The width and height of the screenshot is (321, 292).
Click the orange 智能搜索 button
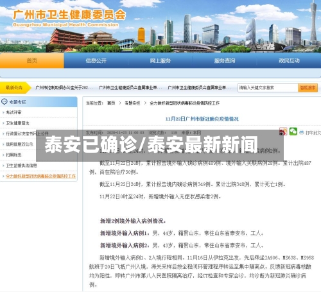(x=308, y=88)
